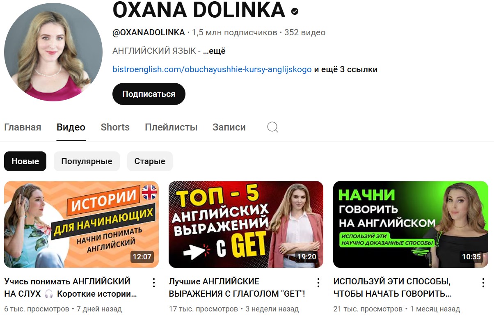The image size is (494, 318).
Task: Go to the Плейлисты tab
Action: pyautogui.click(x=171, y=127)
